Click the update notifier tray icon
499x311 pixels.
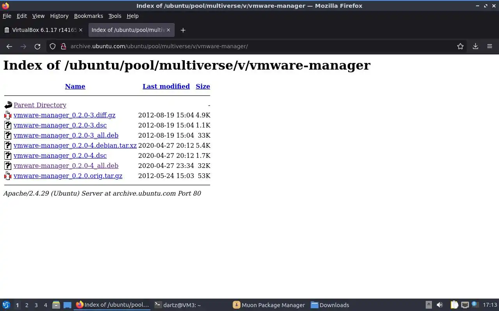pos(474,305)
